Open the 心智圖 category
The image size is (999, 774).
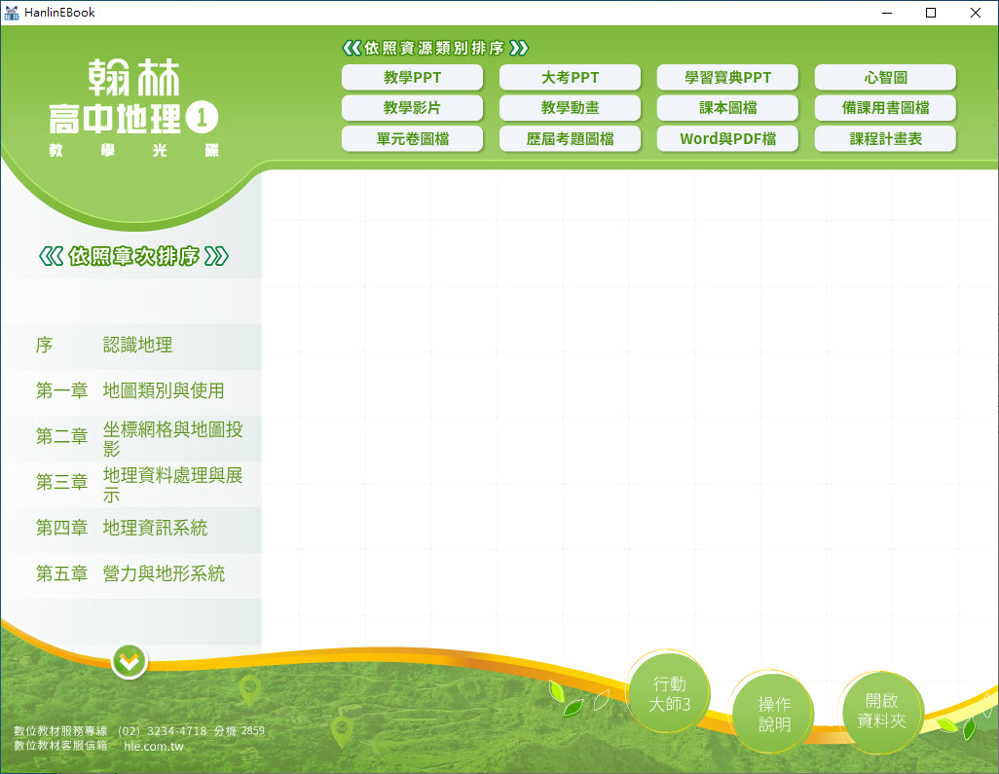pyautogui.click(x=885, y=78)
